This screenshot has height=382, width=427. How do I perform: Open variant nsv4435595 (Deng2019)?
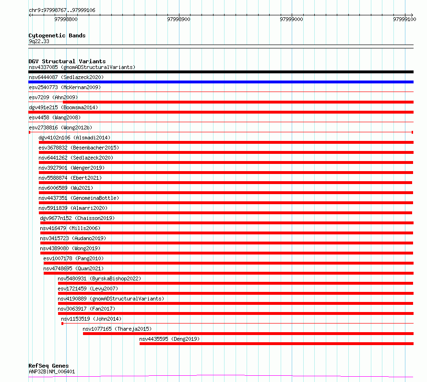[169, 339]
